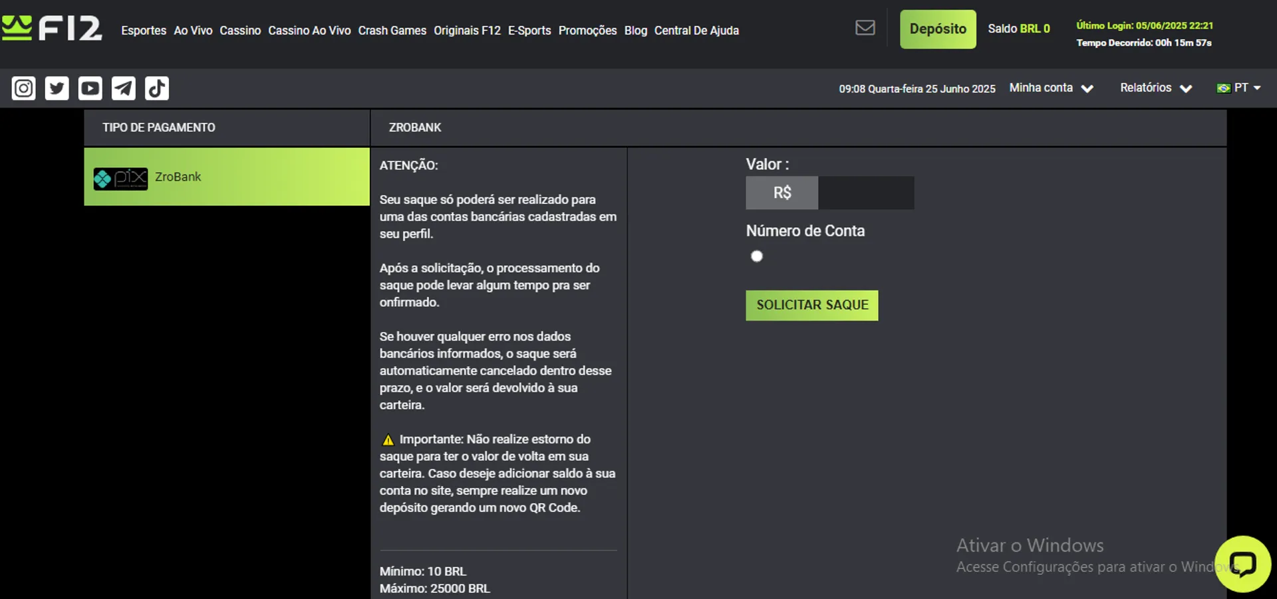Click SOLICITAR SAQUE button
Screen dimensions: 1277x599
pyautogui.click(x=812, y=305)
